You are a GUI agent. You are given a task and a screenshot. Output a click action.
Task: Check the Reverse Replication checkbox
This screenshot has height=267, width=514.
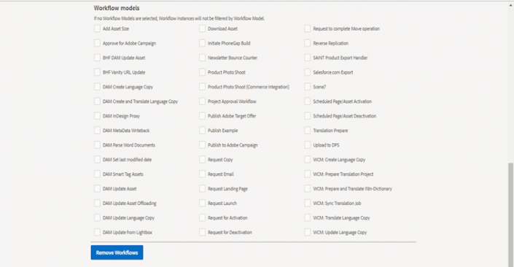point(308,43)
